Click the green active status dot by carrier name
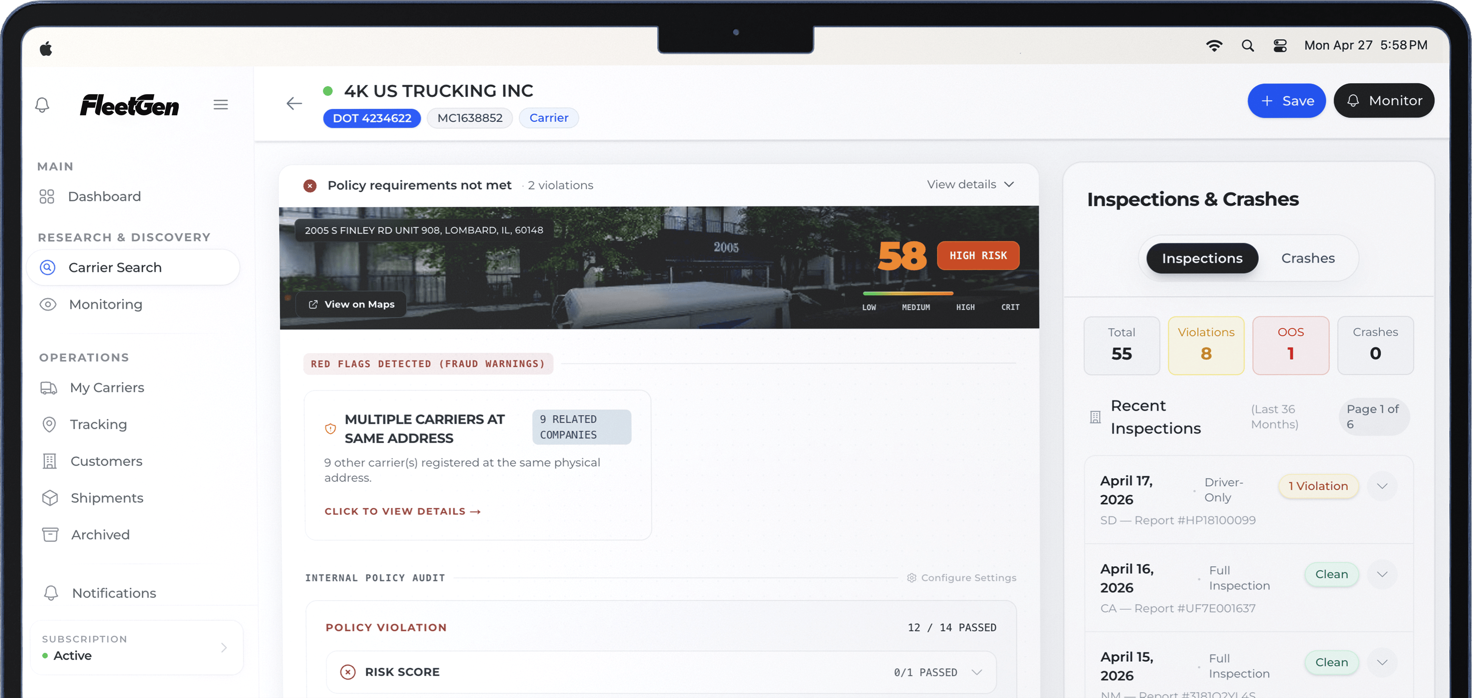 pos(328,91)
